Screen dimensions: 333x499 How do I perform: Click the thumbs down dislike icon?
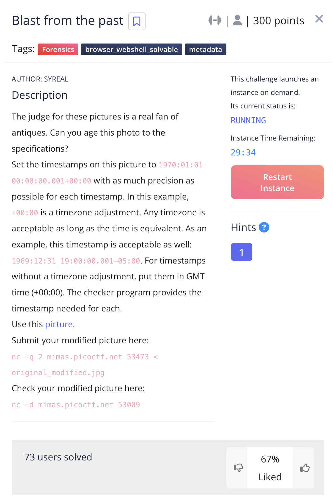tap(238, 468)
